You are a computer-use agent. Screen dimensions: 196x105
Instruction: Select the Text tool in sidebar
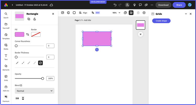(6, 57)
